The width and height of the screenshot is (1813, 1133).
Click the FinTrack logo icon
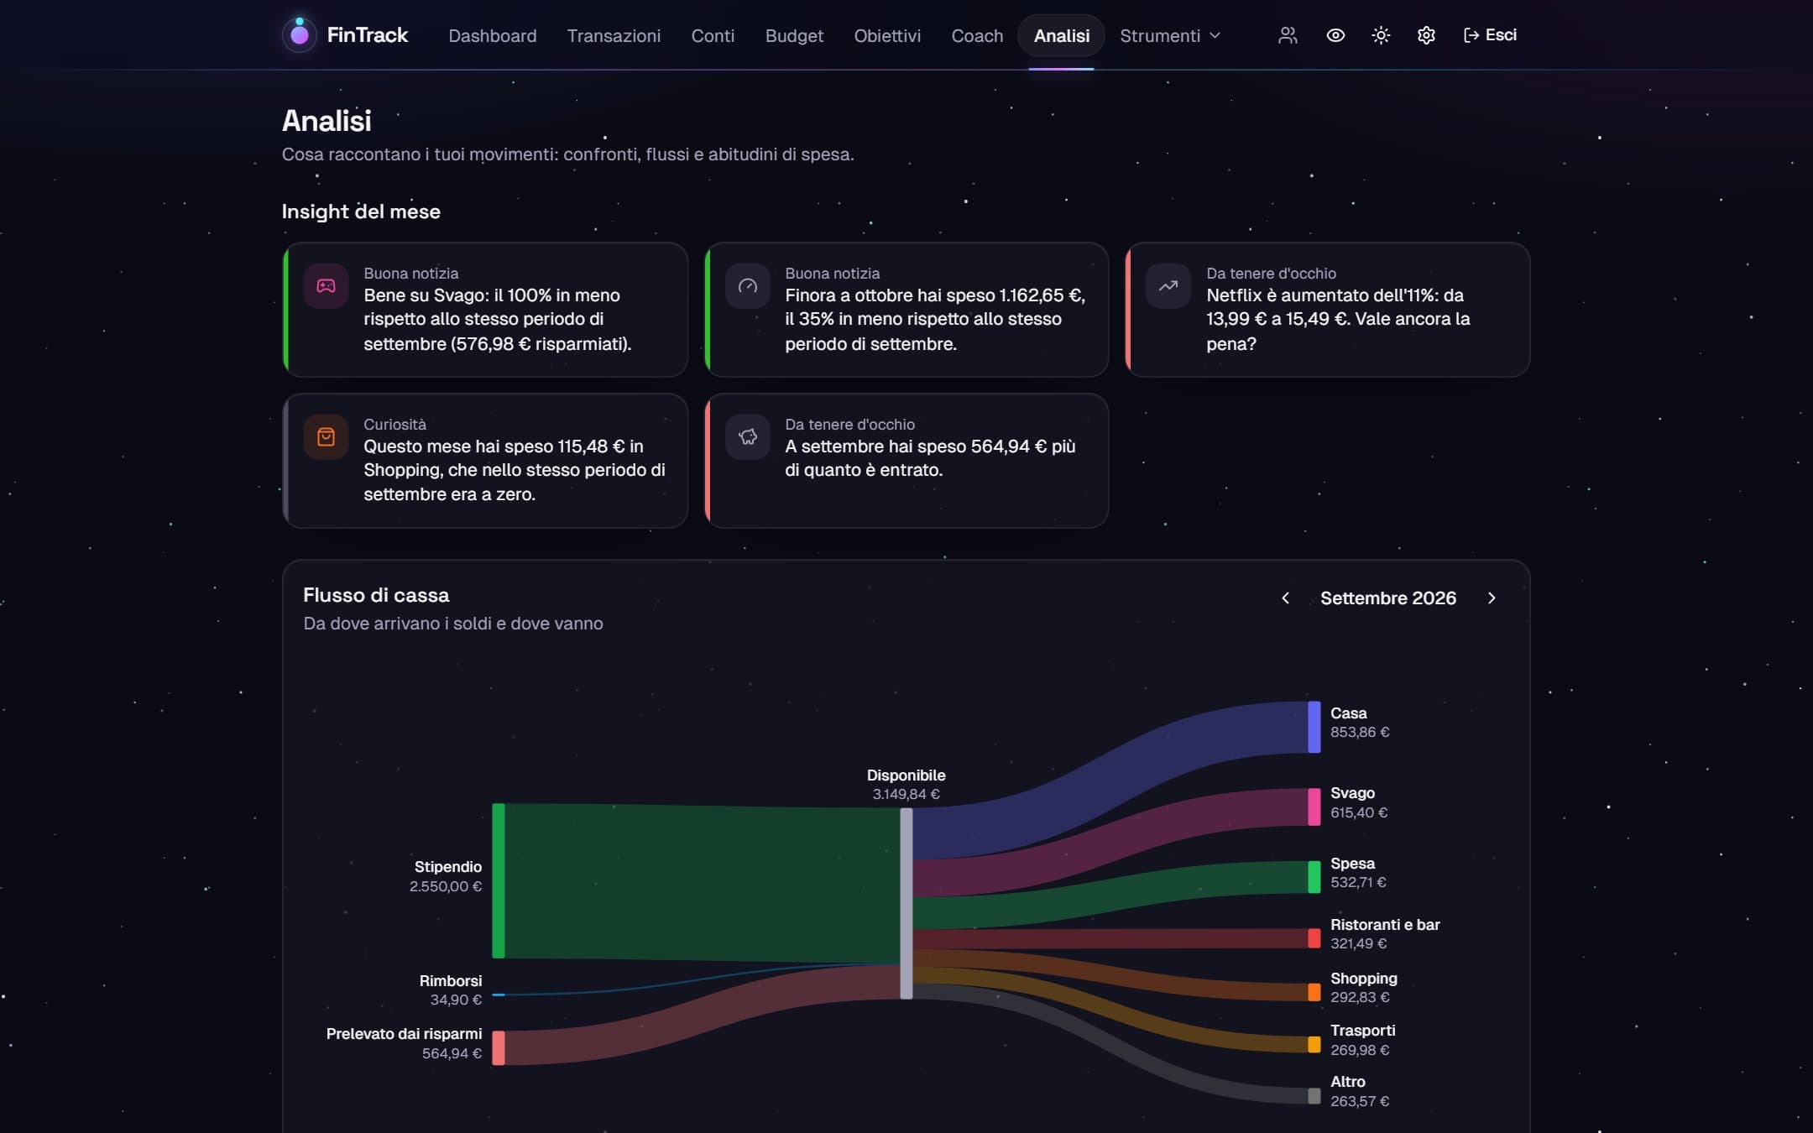300,34
